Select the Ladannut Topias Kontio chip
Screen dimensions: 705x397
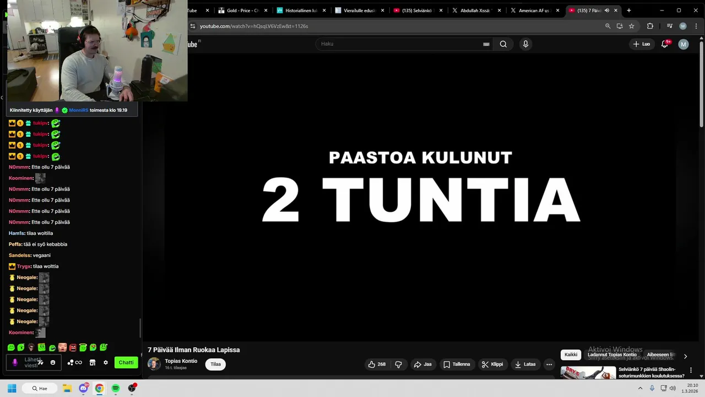612,355
